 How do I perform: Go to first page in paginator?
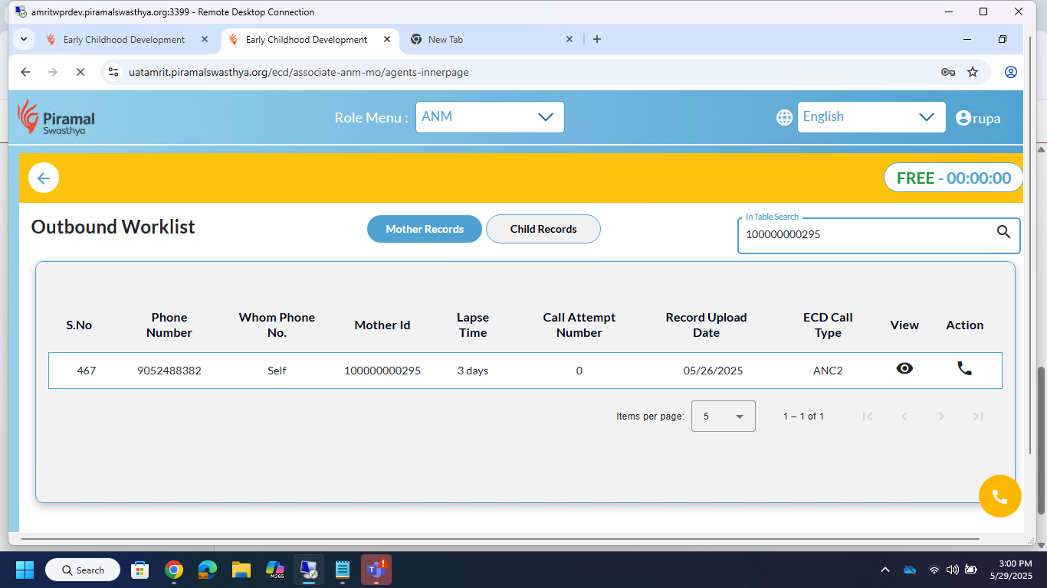pos(868,416)
